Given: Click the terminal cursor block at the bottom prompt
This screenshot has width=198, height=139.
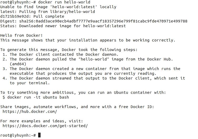Looking at the screenshot, I should click(x=39, y=135).
